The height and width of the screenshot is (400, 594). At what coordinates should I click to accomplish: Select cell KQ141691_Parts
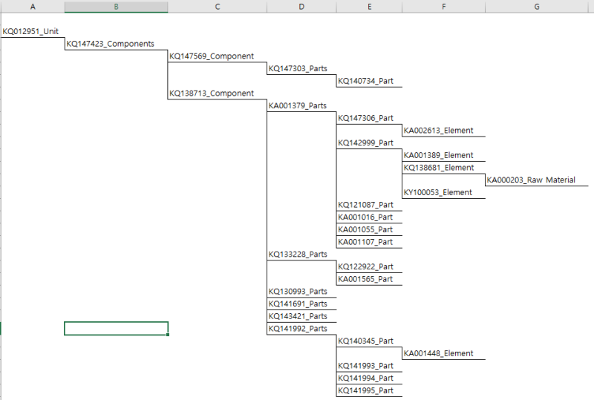point(301,304)
